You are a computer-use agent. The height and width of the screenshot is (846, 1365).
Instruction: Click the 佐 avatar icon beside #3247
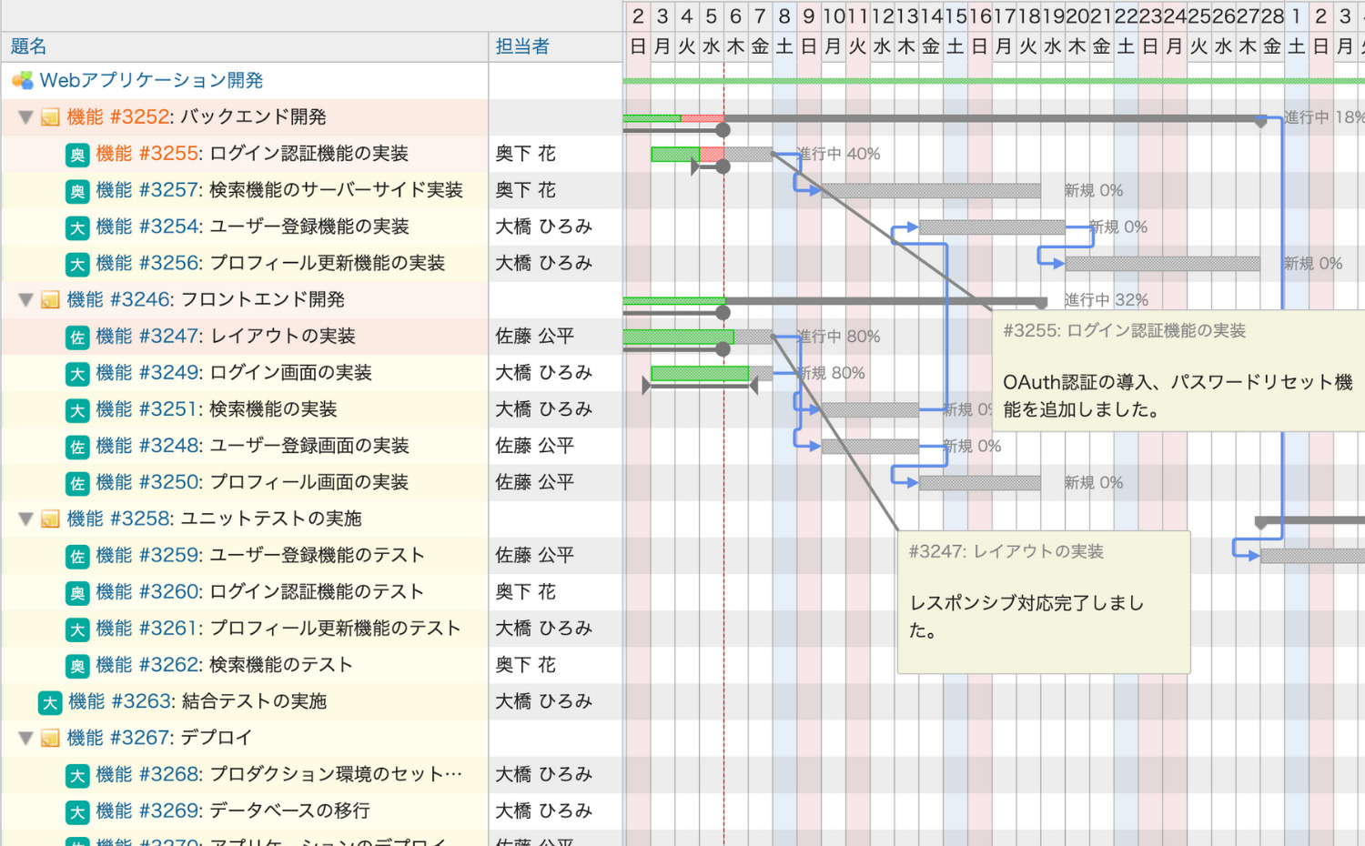pos(77,337)
